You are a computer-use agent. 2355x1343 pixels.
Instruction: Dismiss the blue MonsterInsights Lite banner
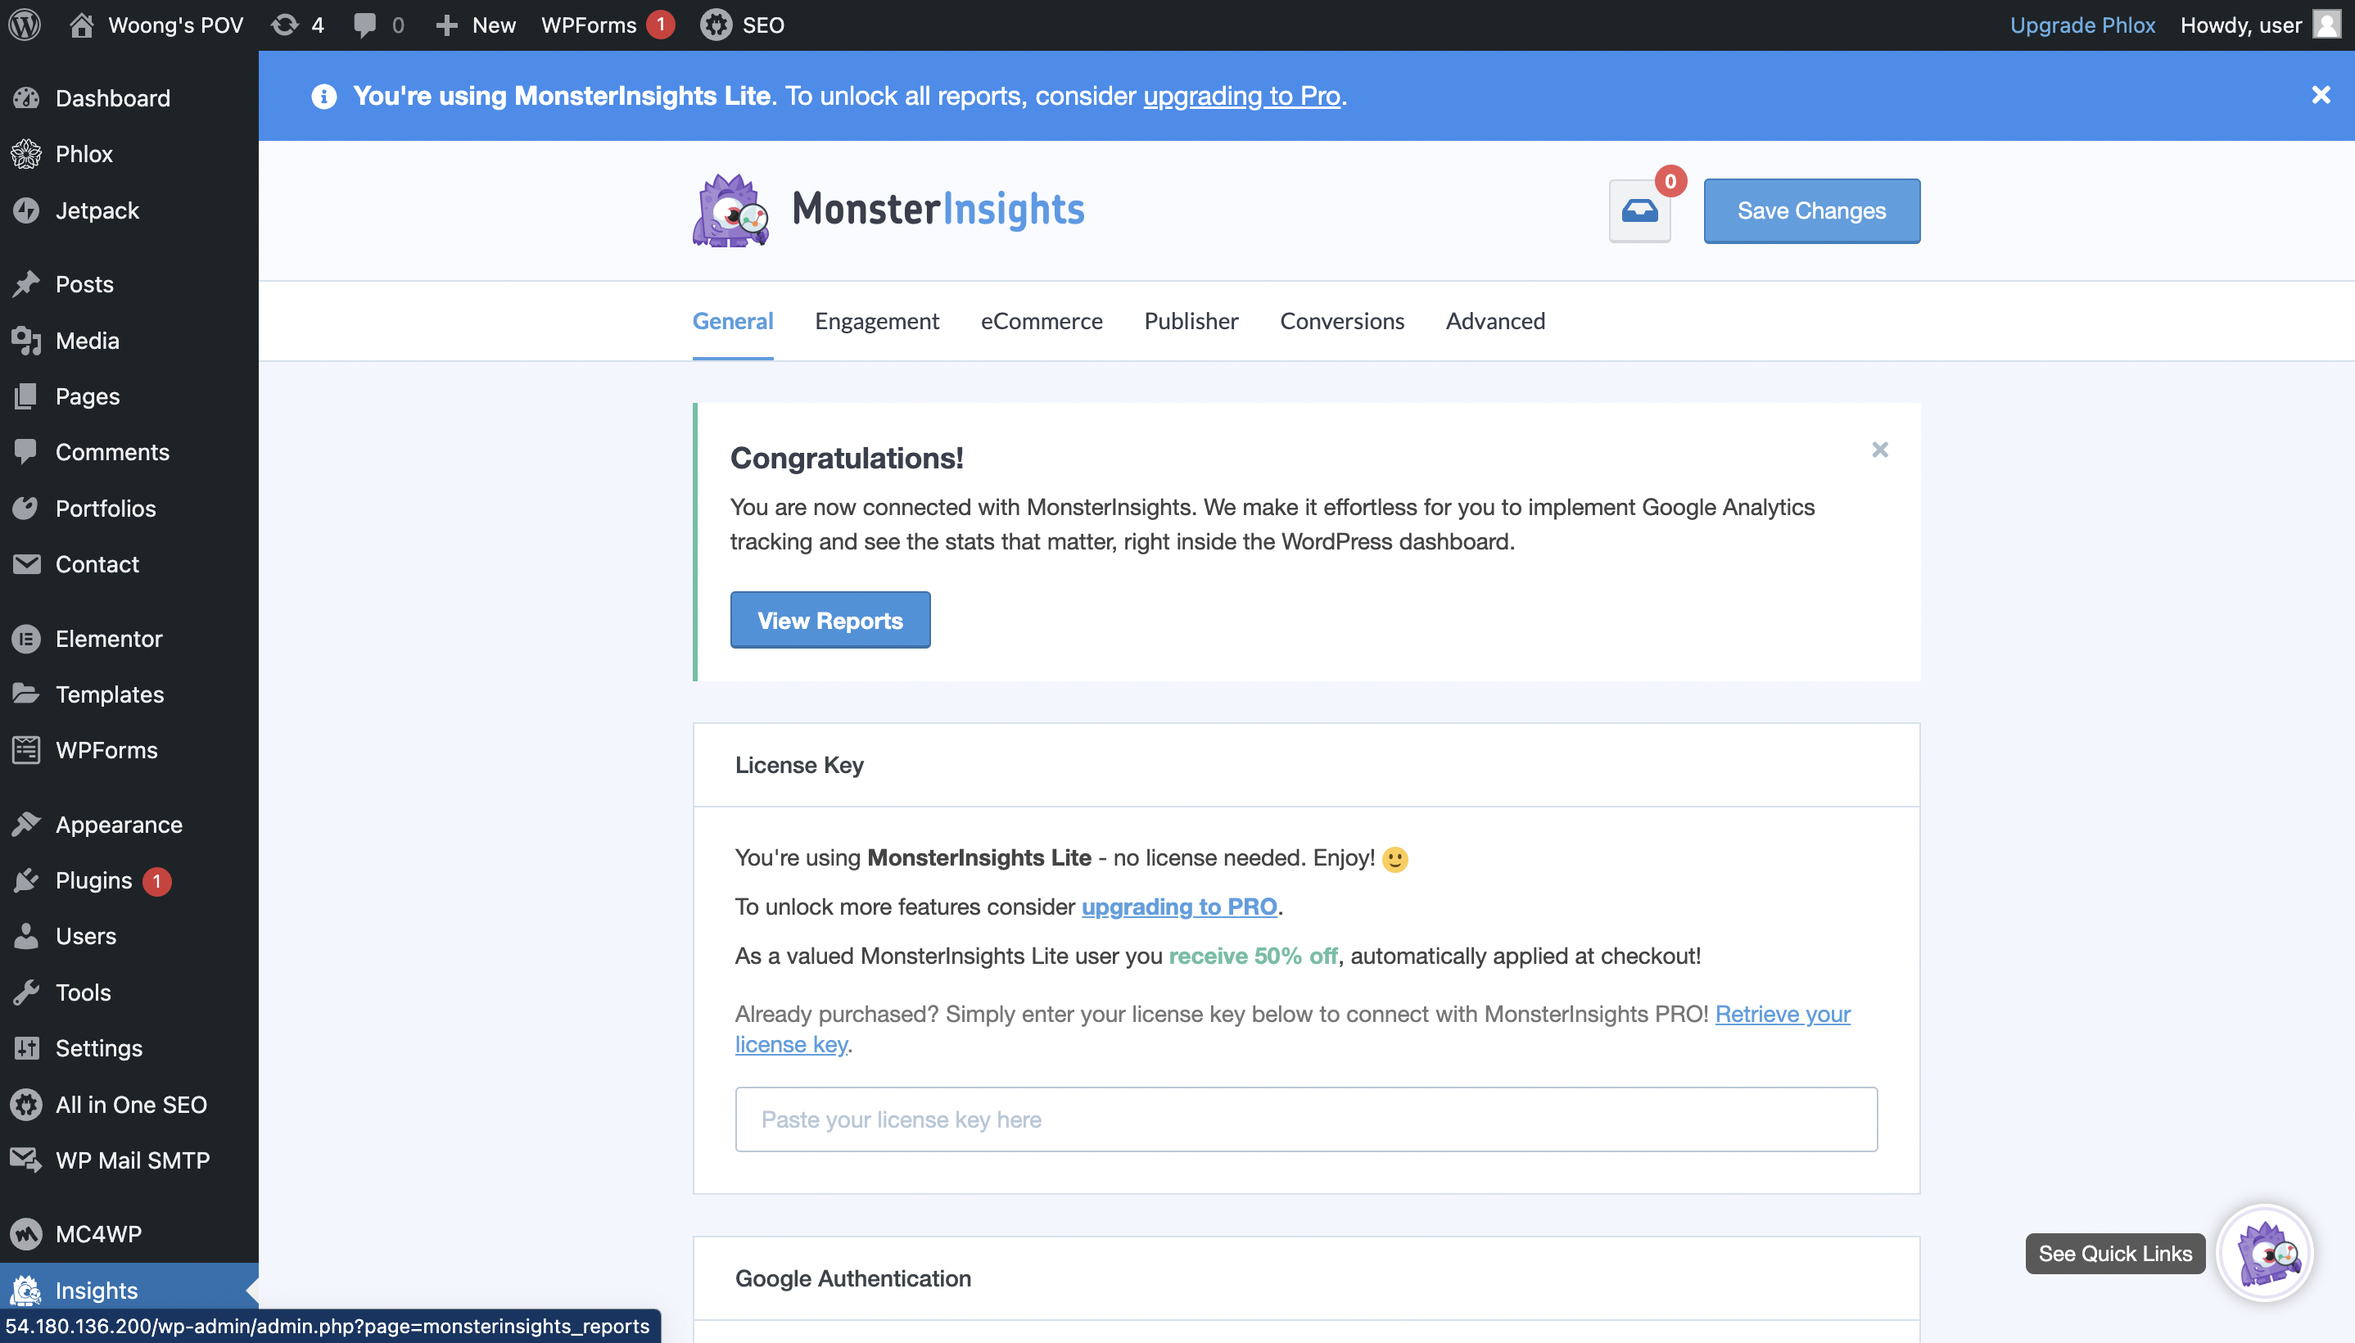click(x=2320, y=95)
